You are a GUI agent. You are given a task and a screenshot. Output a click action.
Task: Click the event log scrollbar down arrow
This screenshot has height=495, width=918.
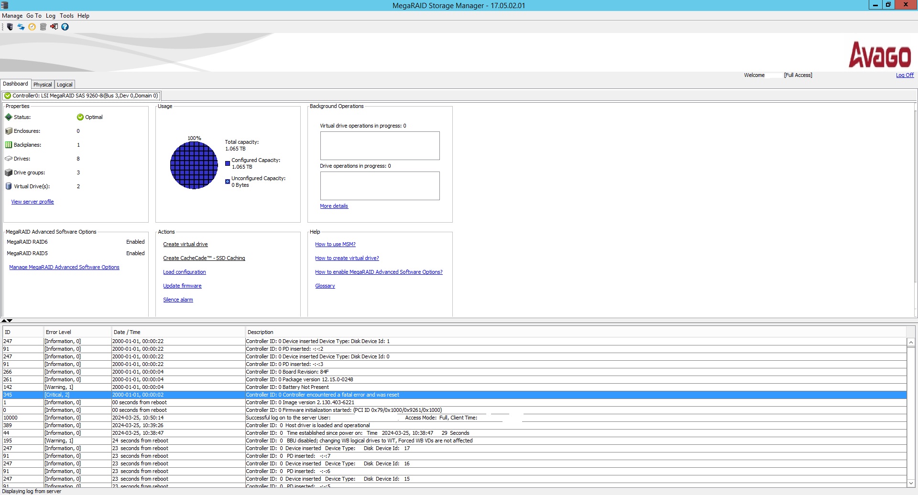click(x=911, y=483)
